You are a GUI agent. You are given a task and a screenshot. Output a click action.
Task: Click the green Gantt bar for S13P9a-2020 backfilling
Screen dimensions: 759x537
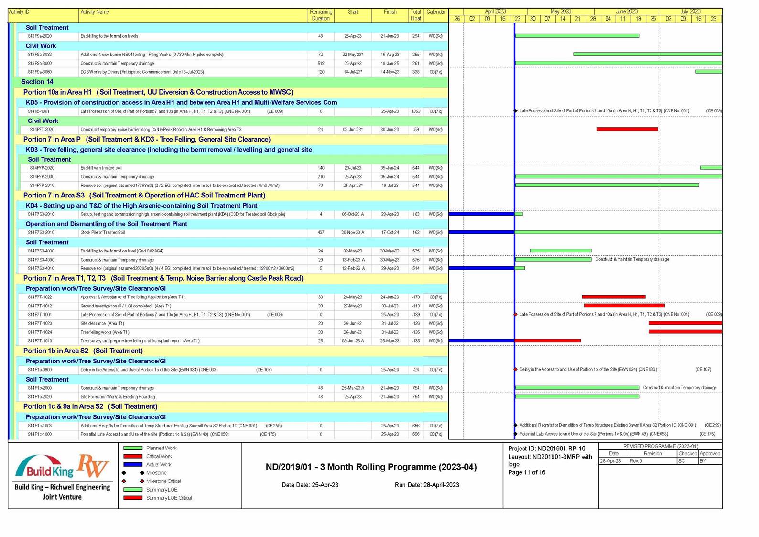click(x=577, y=36)
